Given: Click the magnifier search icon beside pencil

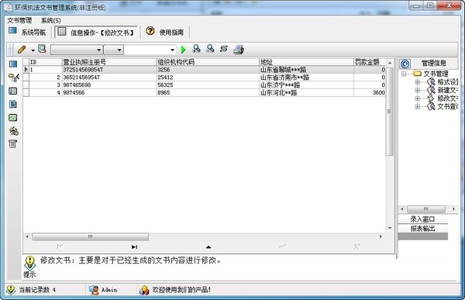Looking at the screenshot, I should click(43, 49).
